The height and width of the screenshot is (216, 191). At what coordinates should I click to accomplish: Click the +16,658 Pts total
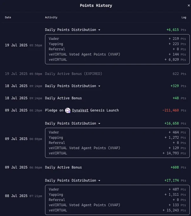coord(175,124)
